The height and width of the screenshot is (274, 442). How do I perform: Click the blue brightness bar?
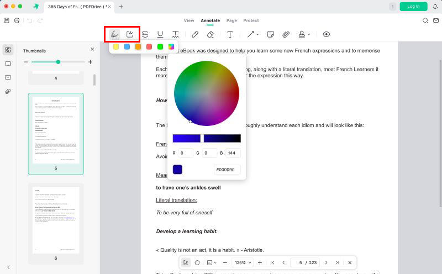coord(187,139)
